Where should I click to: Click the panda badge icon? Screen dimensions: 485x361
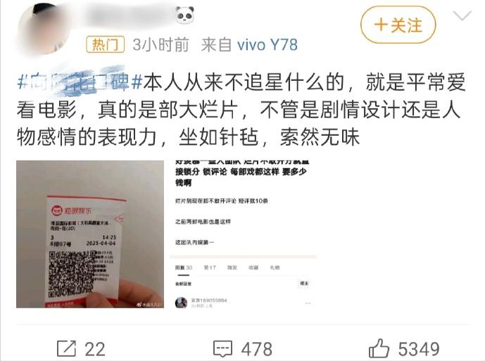click(184, 15)
